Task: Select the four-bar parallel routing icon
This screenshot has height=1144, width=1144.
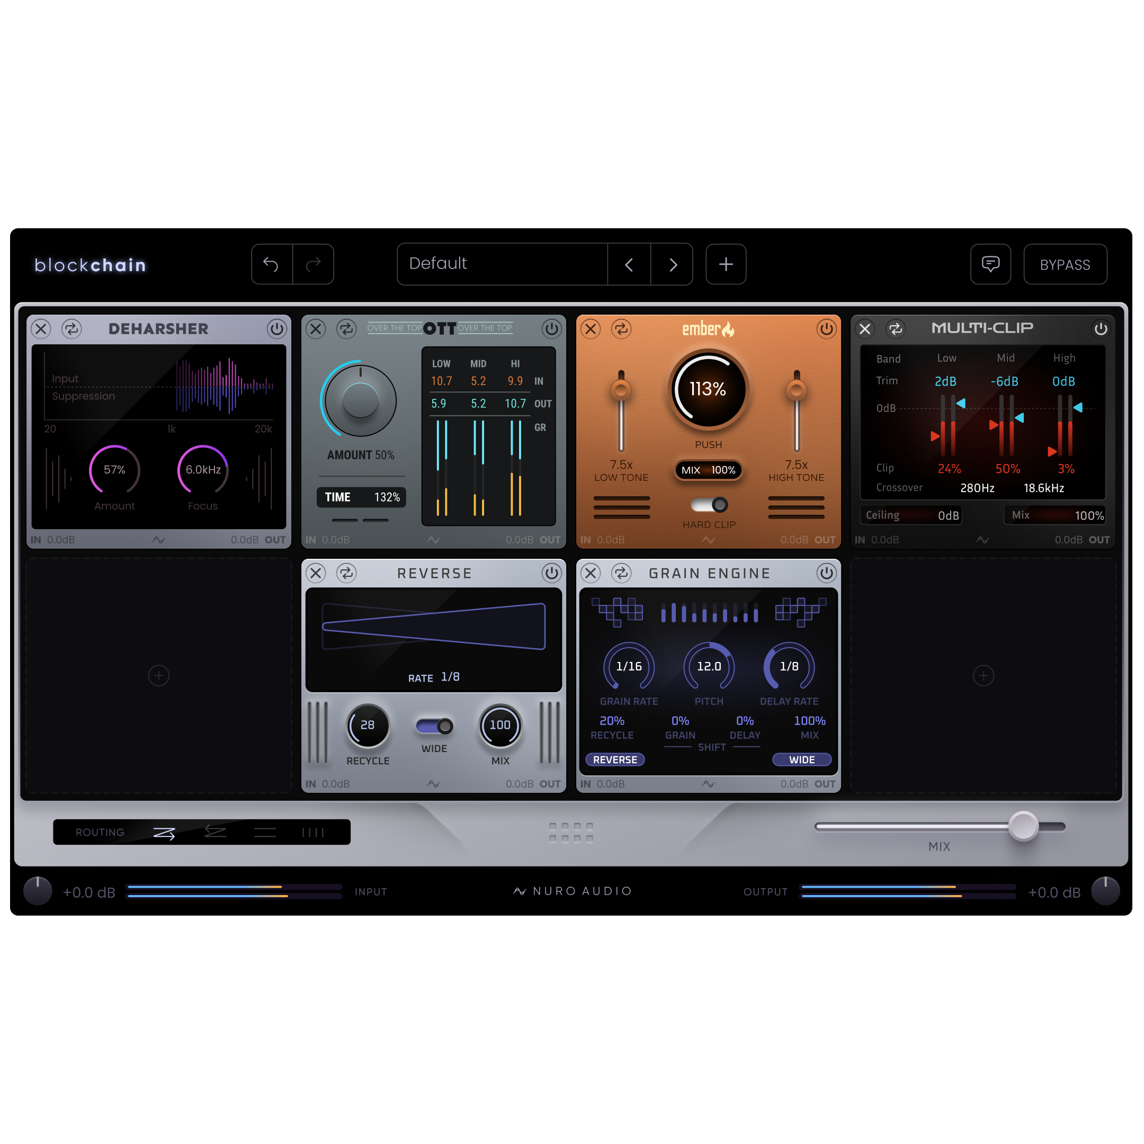Action: [312, 833]
